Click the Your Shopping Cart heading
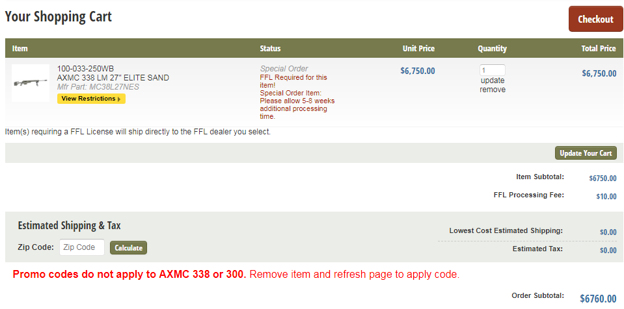 pyautogui.click(x=59, y=17)
